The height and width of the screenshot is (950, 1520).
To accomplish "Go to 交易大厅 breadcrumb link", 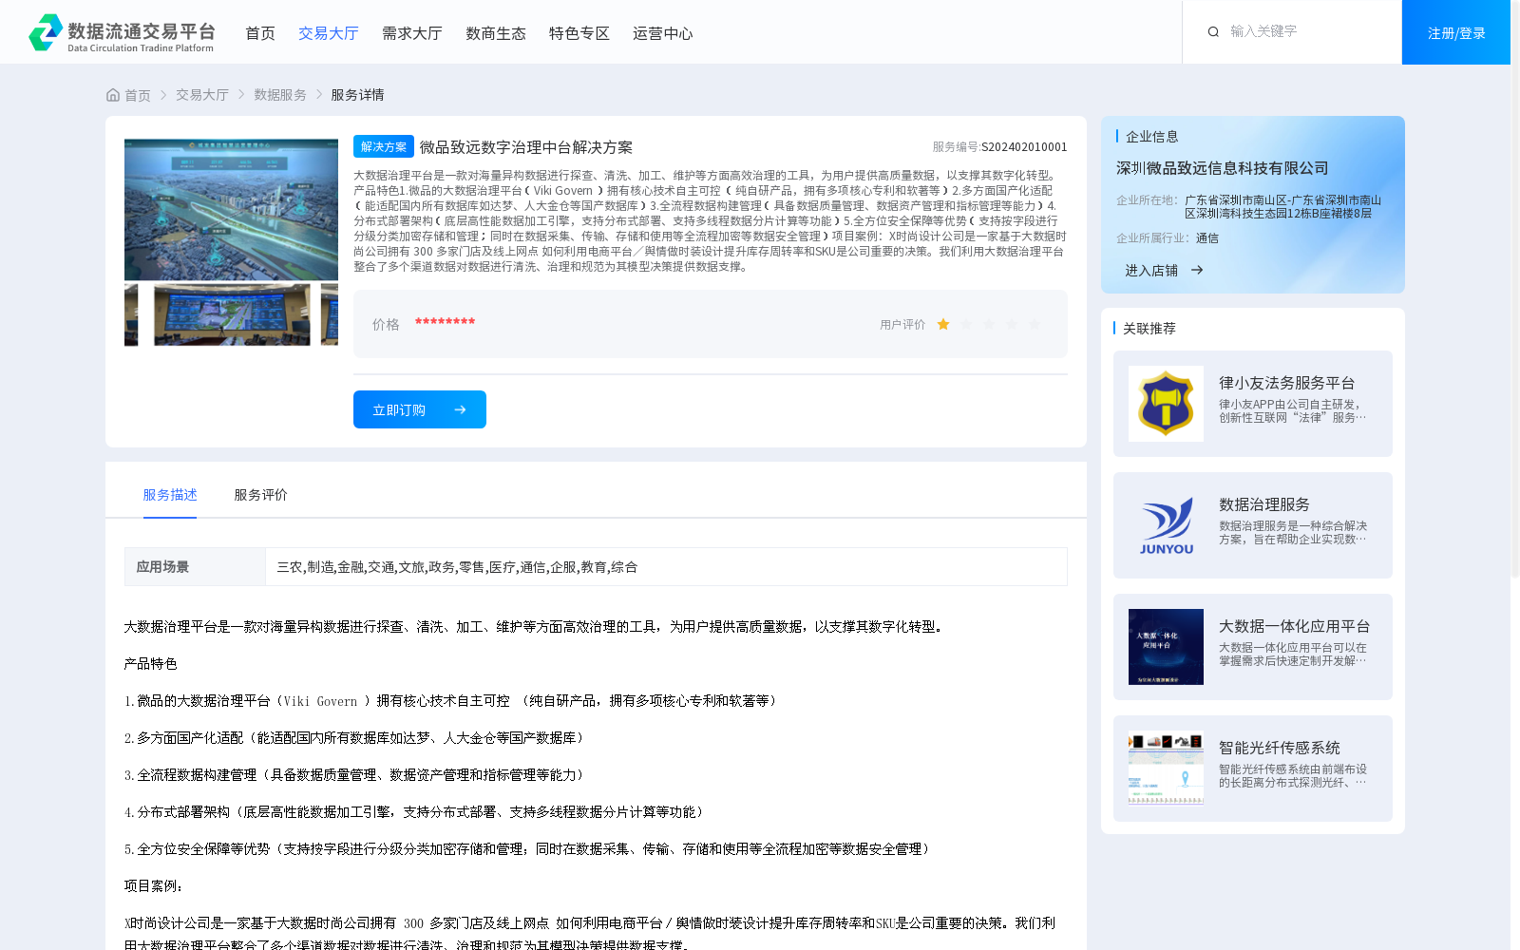I will tap(202, 95).
